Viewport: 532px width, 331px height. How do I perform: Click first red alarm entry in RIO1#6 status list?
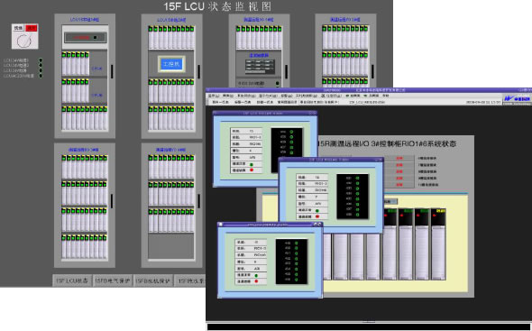click(399, 158)
